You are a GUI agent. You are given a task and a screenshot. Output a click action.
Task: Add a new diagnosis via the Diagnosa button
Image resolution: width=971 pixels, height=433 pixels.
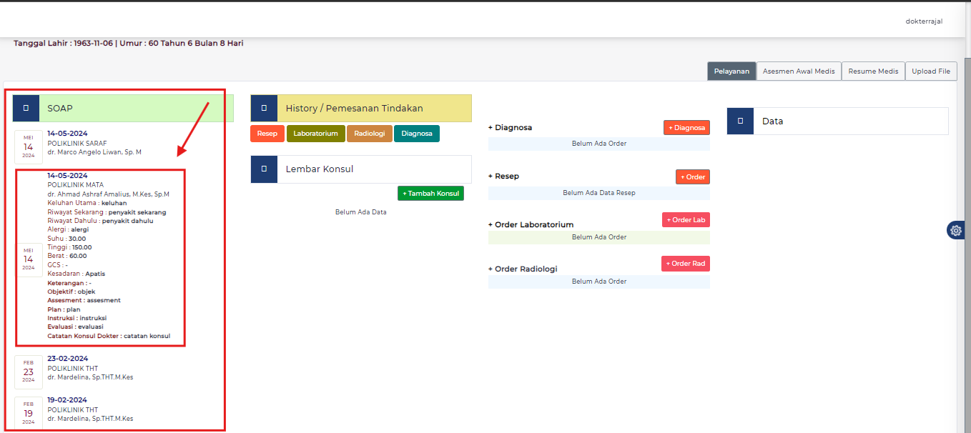click(x=686, y=127)
